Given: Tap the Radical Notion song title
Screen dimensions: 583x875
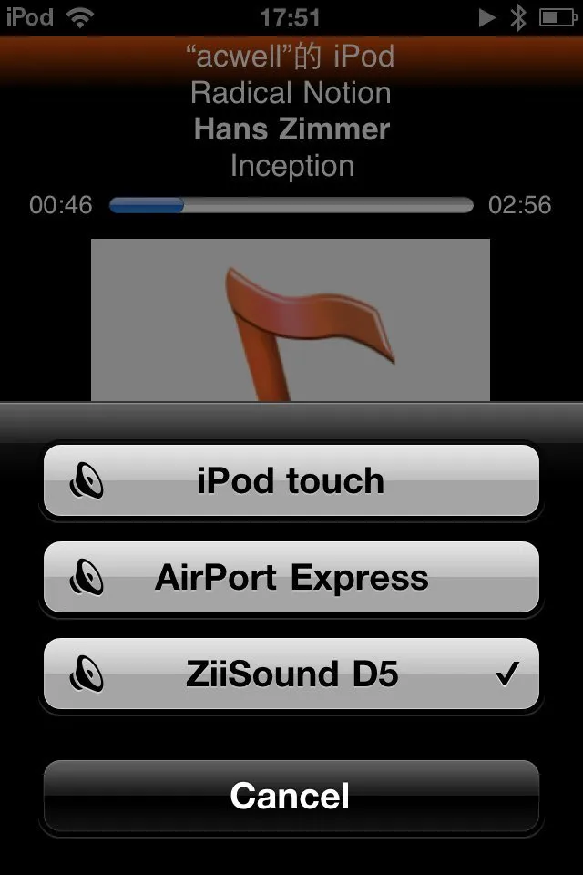Looking at the screenshot, I should click(x=291, y=92).
